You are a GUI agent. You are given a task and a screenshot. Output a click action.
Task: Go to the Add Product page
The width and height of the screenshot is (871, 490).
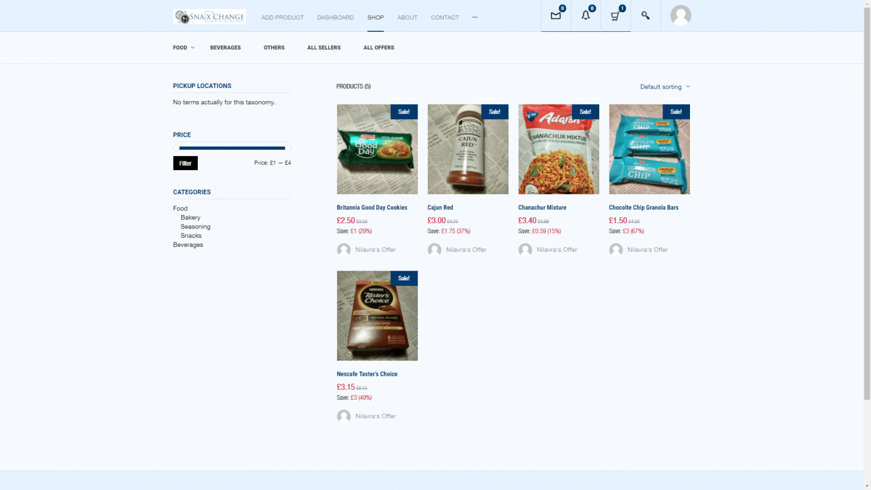282,17
